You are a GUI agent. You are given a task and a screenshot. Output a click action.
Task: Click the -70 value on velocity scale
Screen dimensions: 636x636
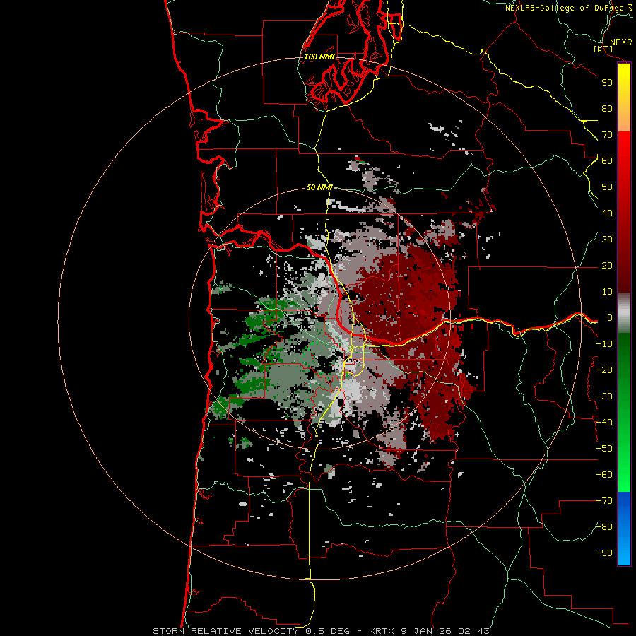pos(604,501)
